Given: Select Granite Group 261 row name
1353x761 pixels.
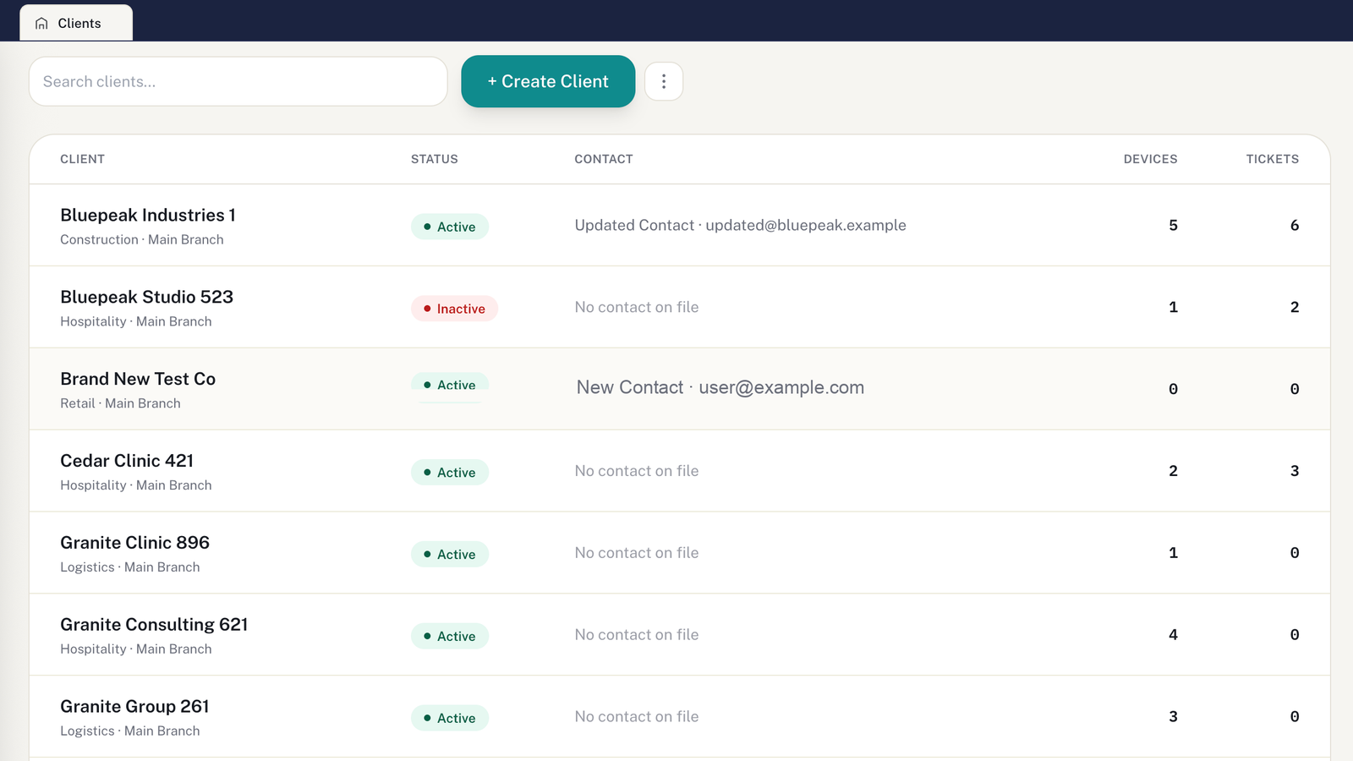Looking at the screenshot, I should [134, 707].
